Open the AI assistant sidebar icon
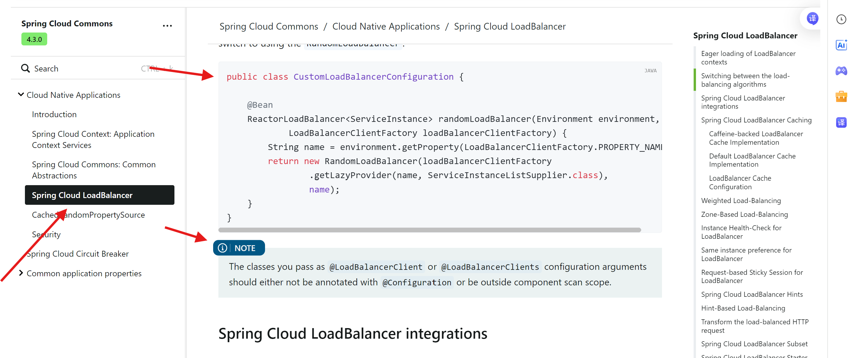The height and width of the screenshot is (358, 854). (x=841, y=45)
